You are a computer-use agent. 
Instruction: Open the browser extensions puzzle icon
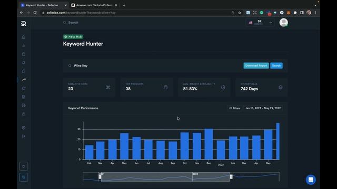[295, 13]
